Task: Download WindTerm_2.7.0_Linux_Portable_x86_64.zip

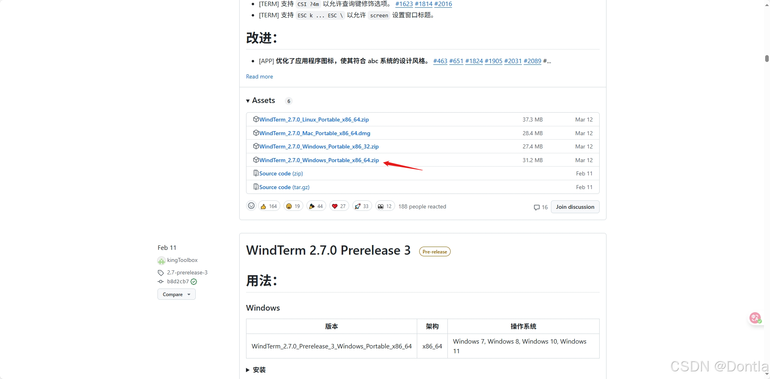Action: (x=314, y=119)
